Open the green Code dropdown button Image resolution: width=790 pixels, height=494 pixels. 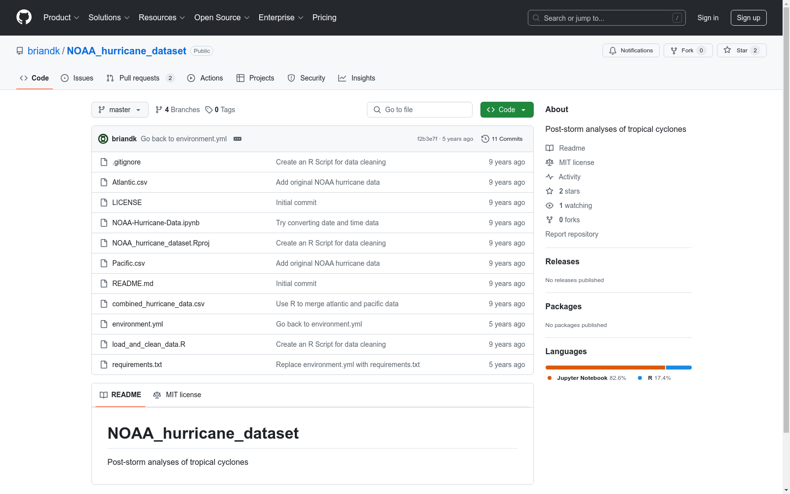coord(507,110)
